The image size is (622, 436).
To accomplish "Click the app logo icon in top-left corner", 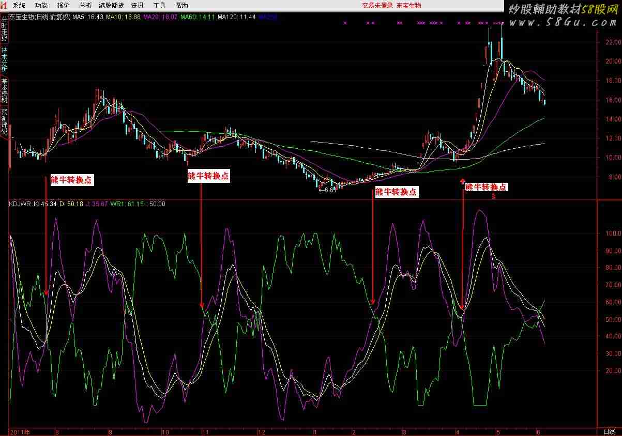I will [x=5, y=5].
